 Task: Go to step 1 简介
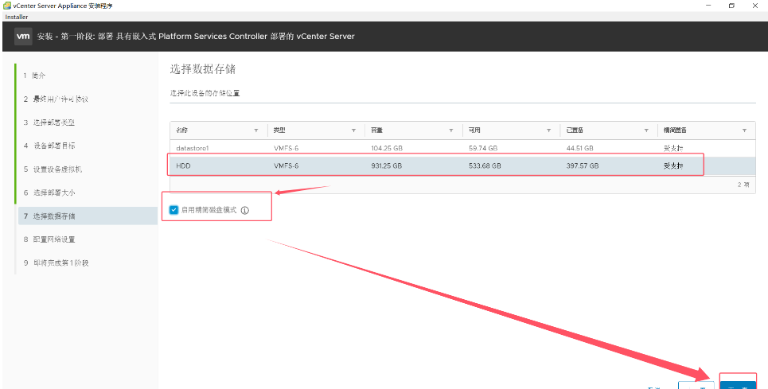click(35, 76)
